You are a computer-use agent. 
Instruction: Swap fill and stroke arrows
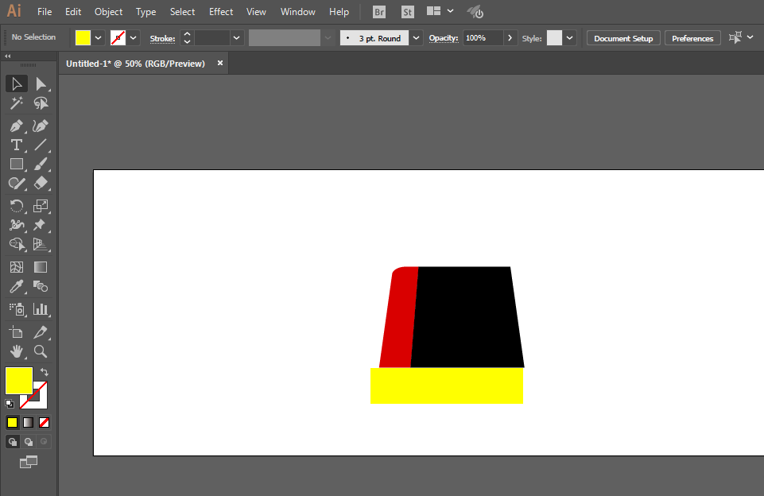coord(45,372)
